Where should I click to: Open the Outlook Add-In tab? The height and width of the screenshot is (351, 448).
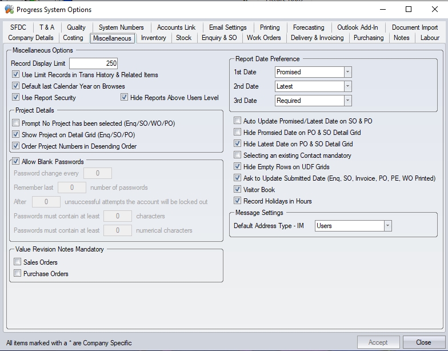357,27
